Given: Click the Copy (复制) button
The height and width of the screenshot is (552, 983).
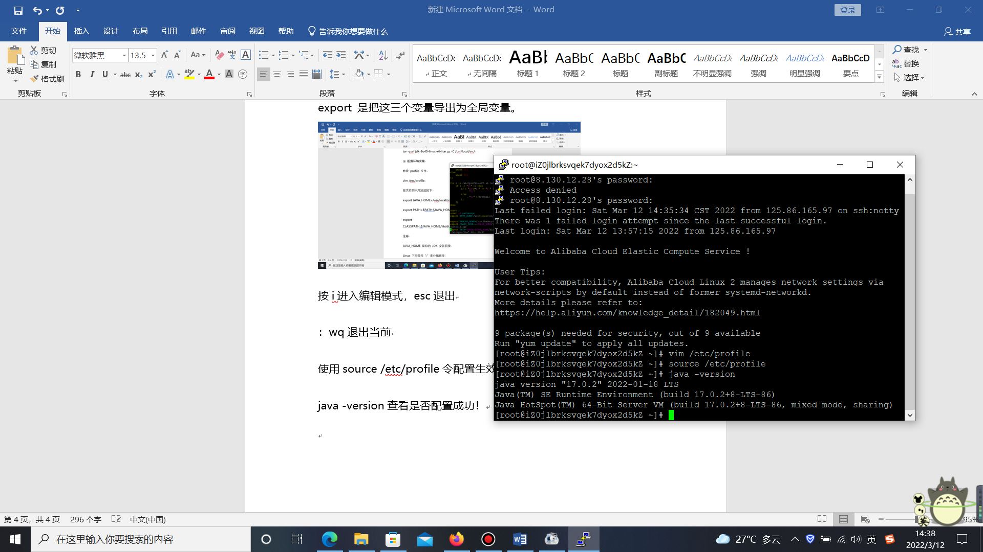Looking at the screenshot, I should tap(43, 64).
